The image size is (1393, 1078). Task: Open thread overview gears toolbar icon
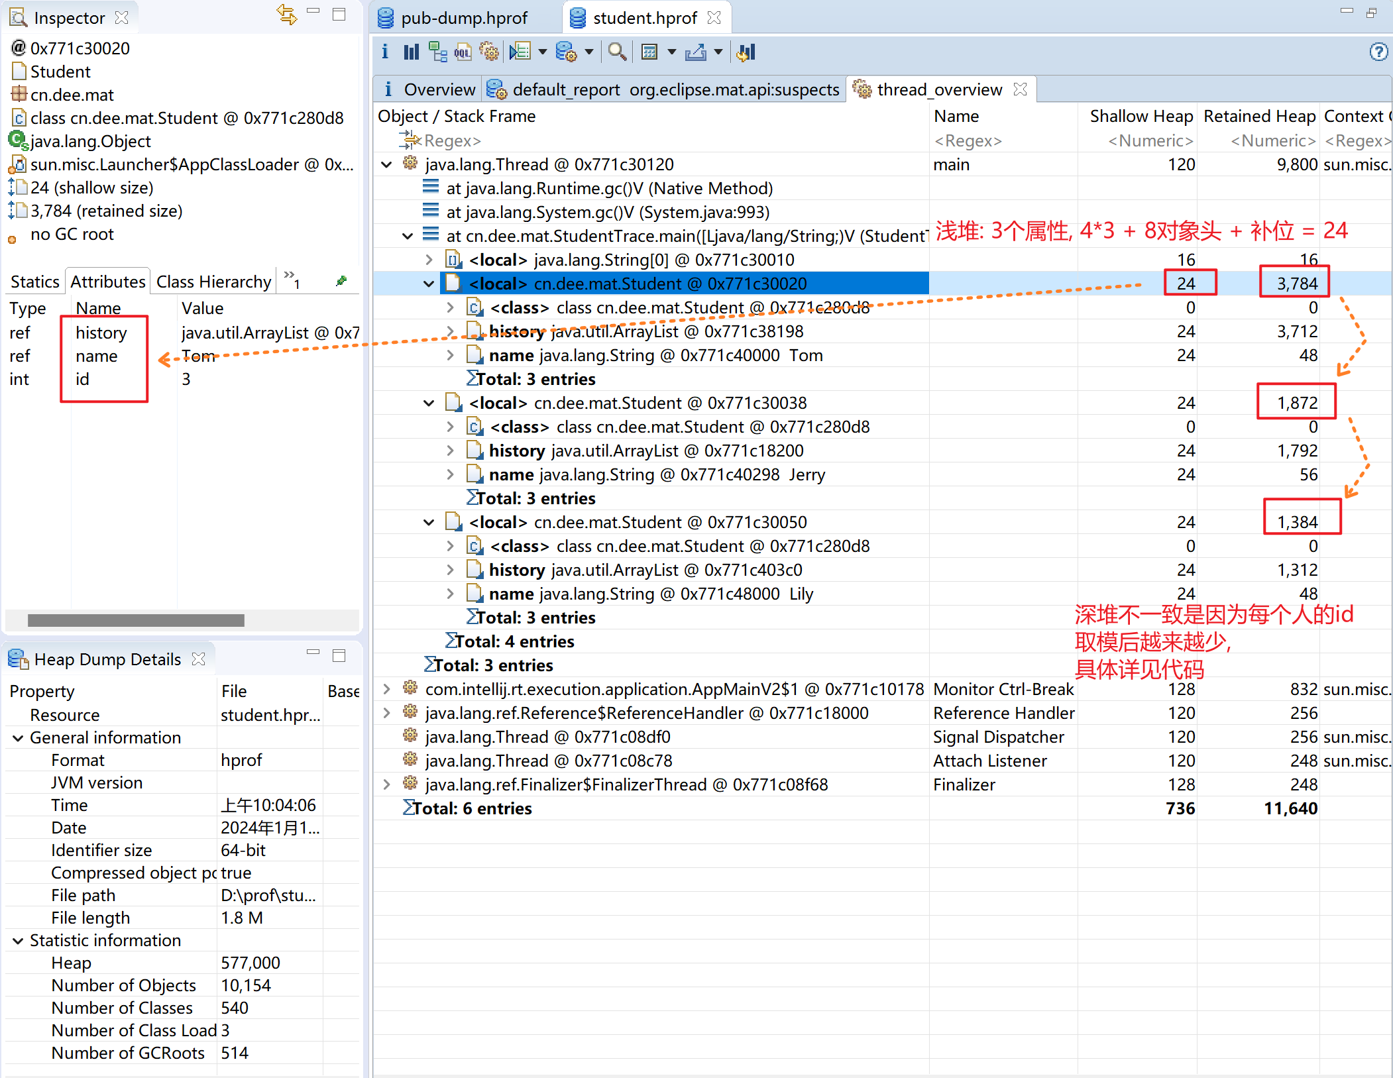(x=489, y=52)
